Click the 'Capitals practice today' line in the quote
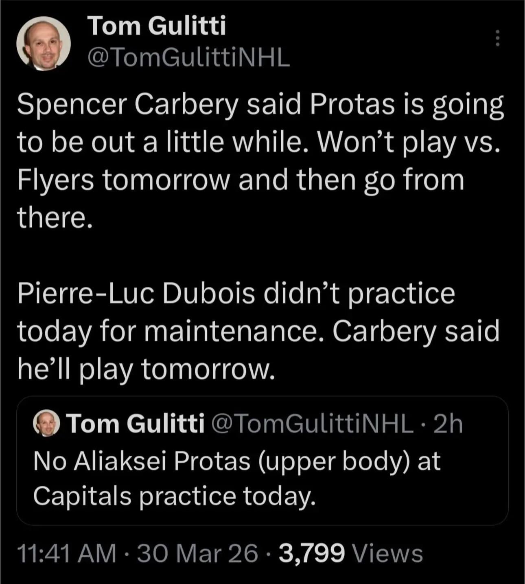525x584 pixels. pos(174,496)
